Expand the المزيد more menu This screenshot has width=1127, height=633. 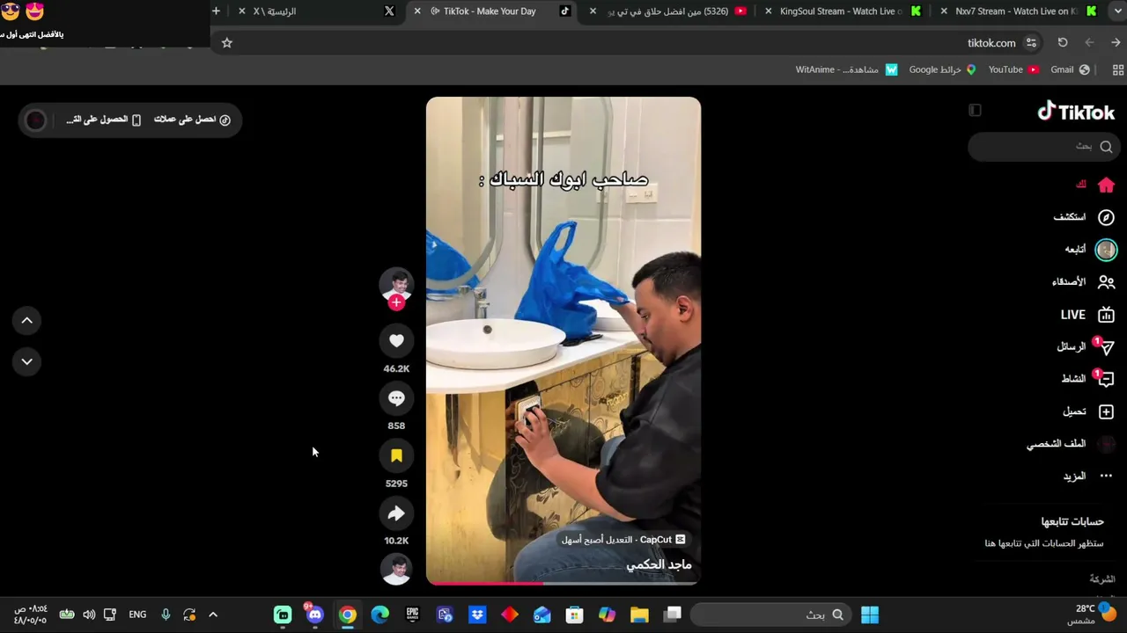coord(1088,477)
